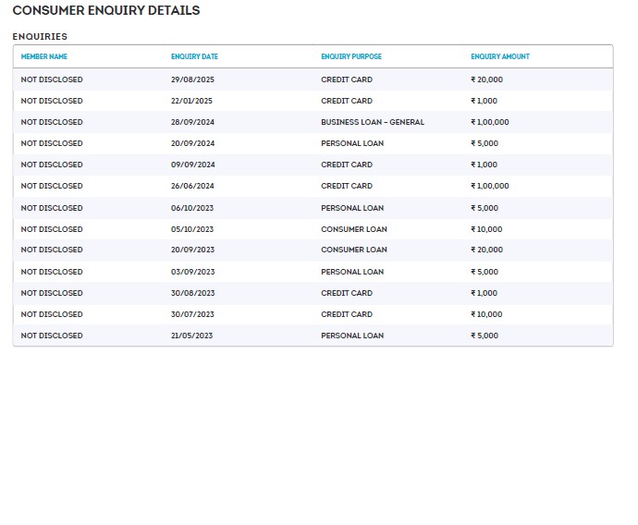The image size is (638, 525).
Task: Select the Business Loan – General purpose cell
Action: [373, 122]
